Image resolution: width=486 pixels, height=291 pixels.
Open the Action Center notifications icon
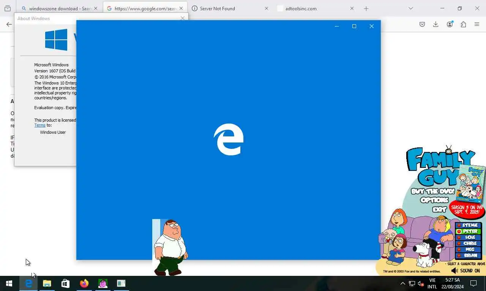473,283
